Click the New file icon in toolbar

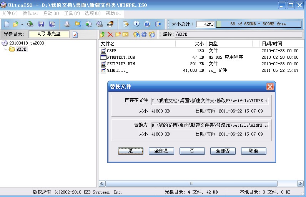(x=7, y=24)
